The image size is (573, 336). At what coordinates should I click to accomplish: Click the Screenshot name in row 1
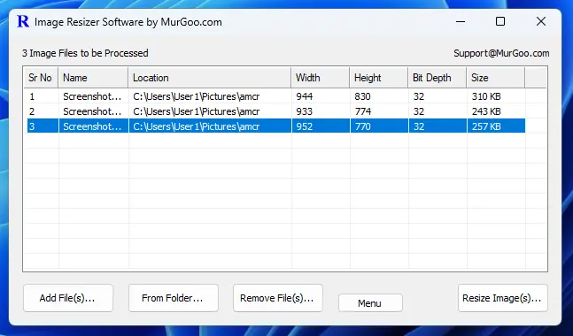click(x=92, y=96)
